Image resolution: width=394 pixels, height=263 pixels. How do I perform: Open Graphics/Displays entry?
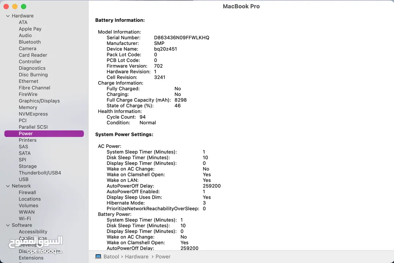pyautogui.click(x=39, y=101)
